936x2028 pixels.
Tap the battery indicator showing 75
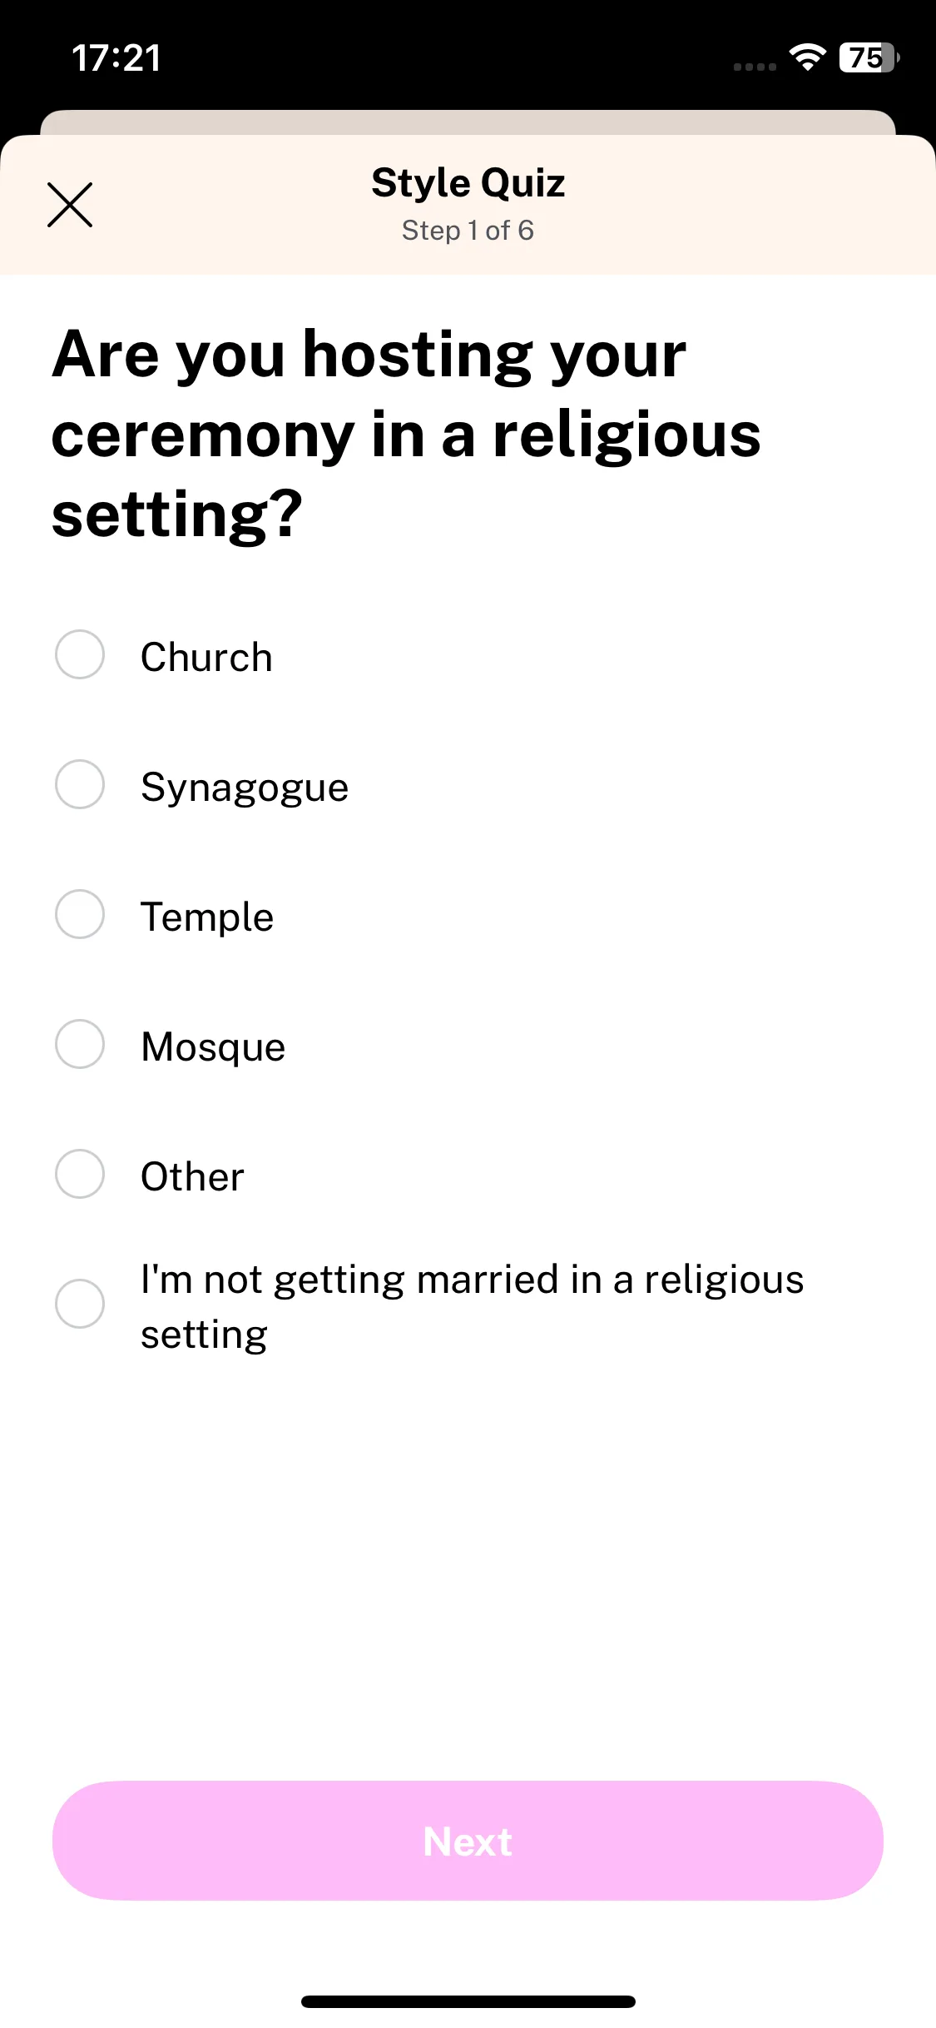[869, 57]
